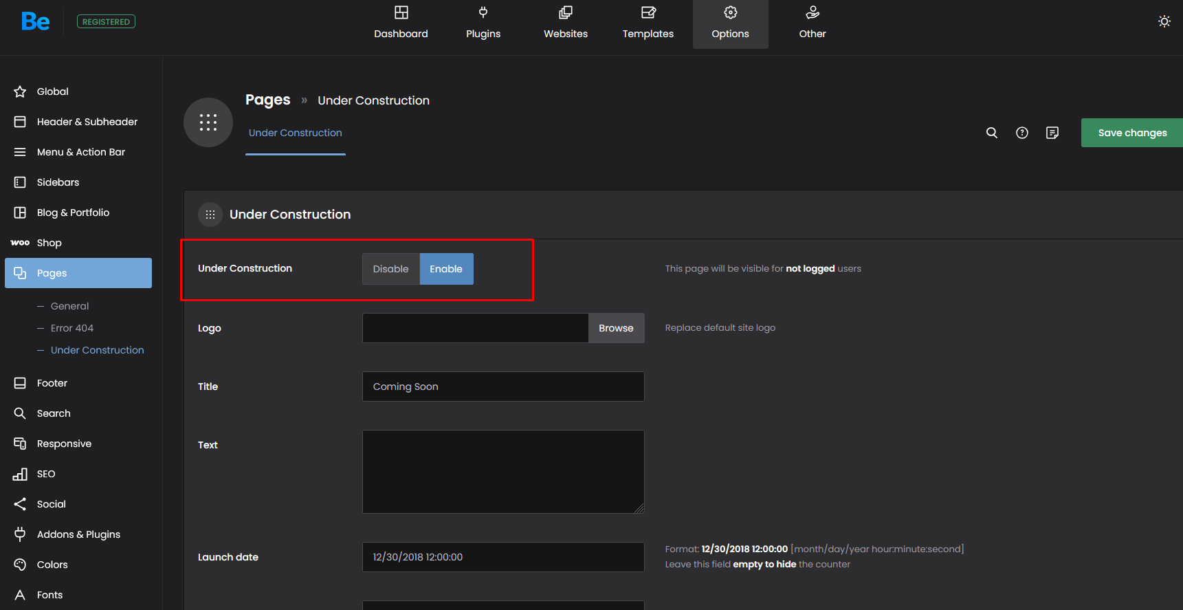This screenshot has height=610, width=1183.
Task: Expand the Footer sidebar section
Action: 52,383
